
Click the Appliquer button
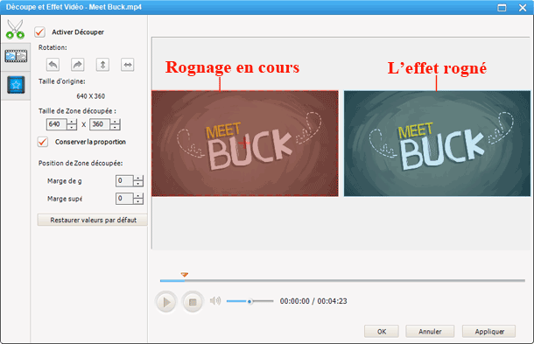(x=488, y=332)
